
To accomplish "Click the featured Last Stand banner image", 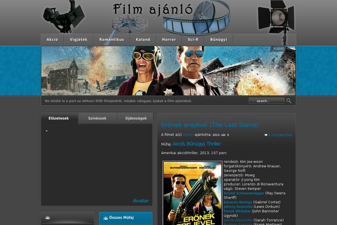I will [168, 71].
